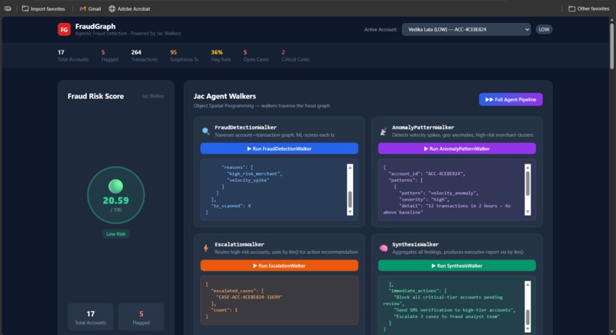Click the 17 Total Accounts stat in header
The image size is (616, 335).
73,55
